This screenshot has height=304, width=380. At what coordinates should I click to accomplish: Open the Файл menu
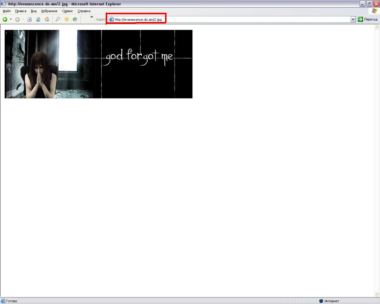pyautogui.click(x=7, y=11)
